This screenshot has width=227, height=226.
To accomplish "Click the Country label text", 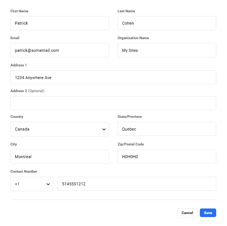I will (17, 117).
